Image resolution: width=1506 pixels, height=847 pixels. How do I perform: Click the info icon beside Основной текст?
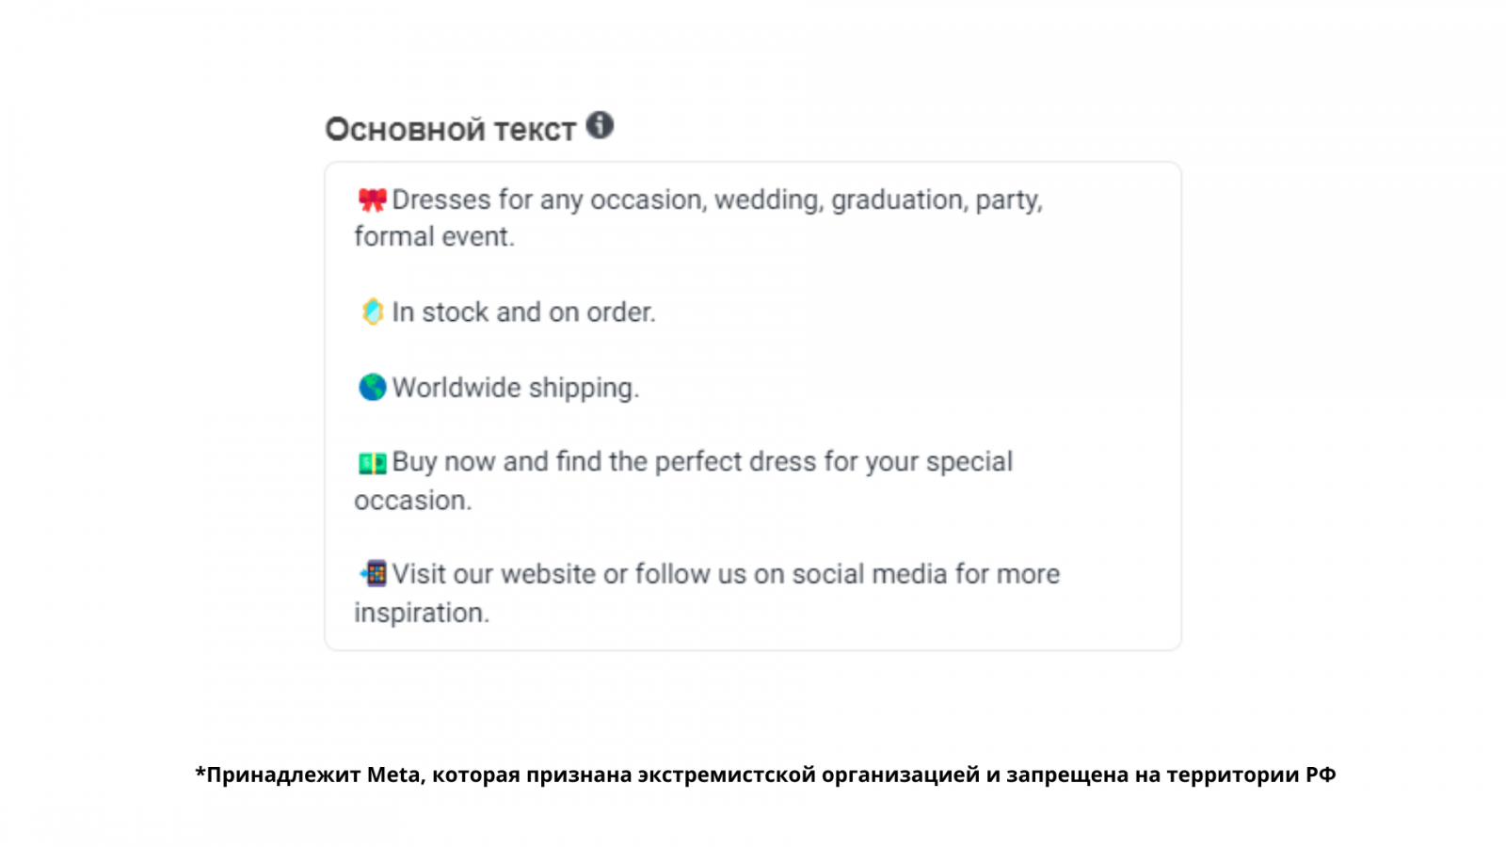[600, 125]
